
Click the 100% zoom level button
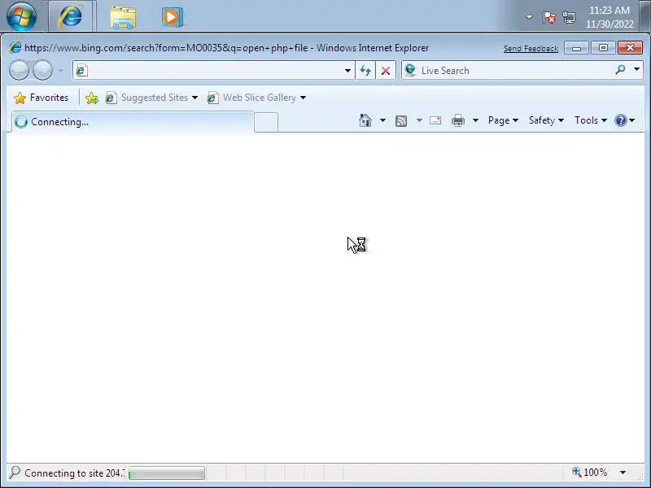(589, 473)
